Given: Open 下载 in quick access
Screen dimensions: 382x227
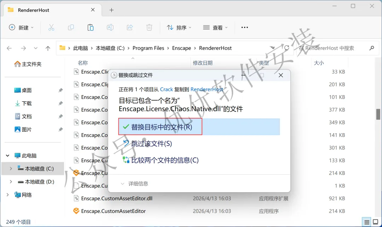Looking at the screenshot, I should coord(23,103).
